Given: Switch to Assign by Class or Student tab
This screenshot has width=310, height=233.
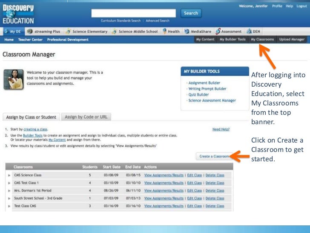Looking at the screenshot, I should pos(31,117).
